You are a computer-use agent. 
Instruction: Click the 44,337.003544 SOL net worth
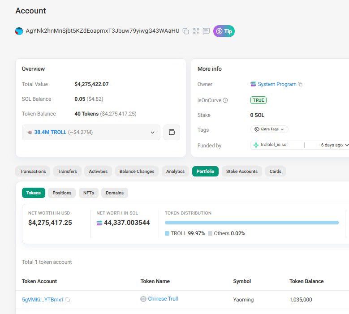(127, 223)
